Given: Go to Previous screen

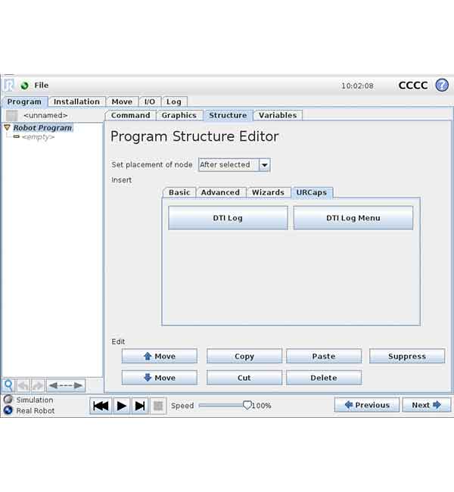Looking at the screenshot, I should [x=367, y=405].
